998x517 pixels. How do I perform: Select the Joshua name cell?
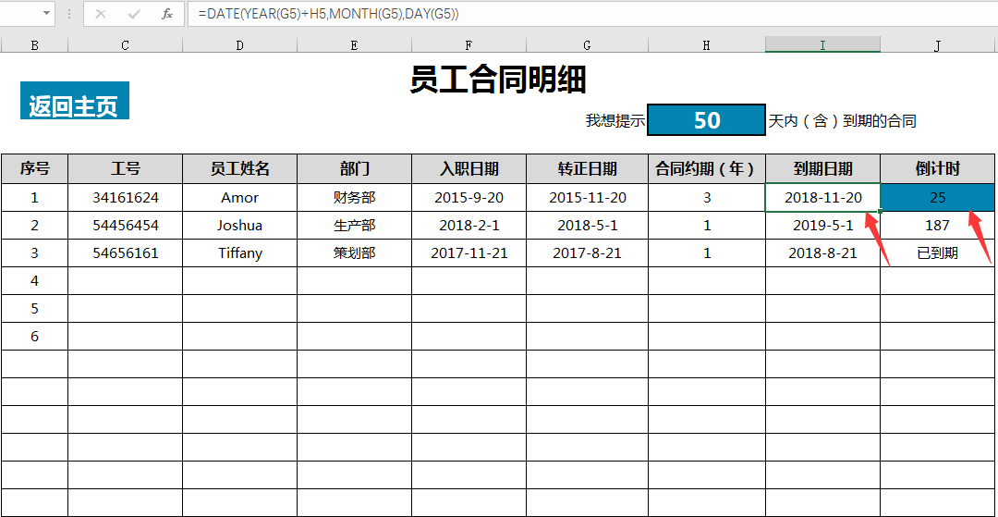[240, 226]
